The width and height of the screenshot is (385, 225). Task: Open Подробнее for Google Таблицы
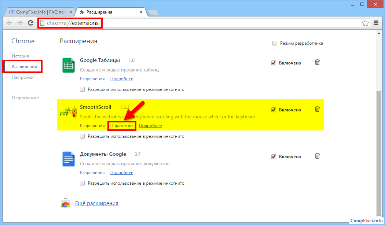[122, 79]
